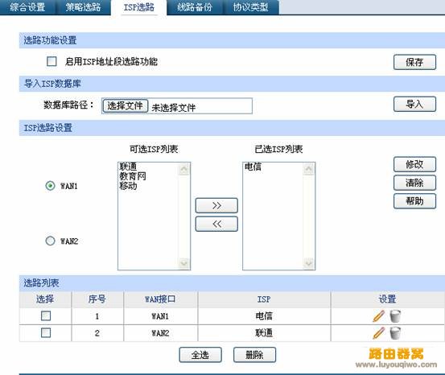
Task: Select 教育网 in the available ISP list
Action: pos(133,176)
